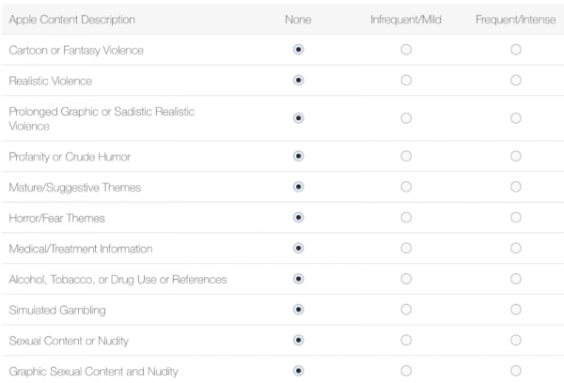The width and height of the screenshot is (564, 383).
Task: Set Profanity or Crude Humor to Frequent/Intense
Action: tap(516, 156)
